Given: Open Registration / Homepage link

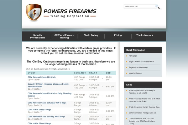Looking at the screenshot, I should [x=138, y=67].
